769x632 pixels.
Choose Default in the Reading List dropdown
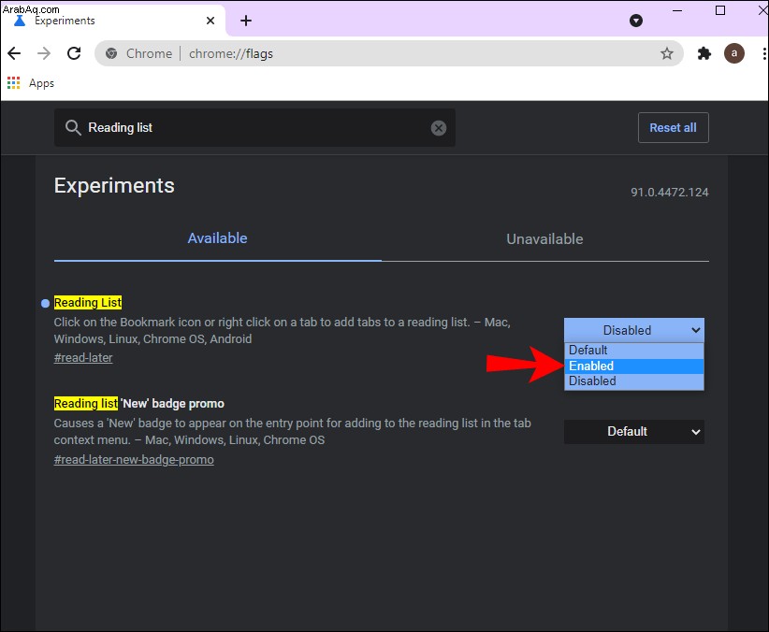(x=634, y=350)
